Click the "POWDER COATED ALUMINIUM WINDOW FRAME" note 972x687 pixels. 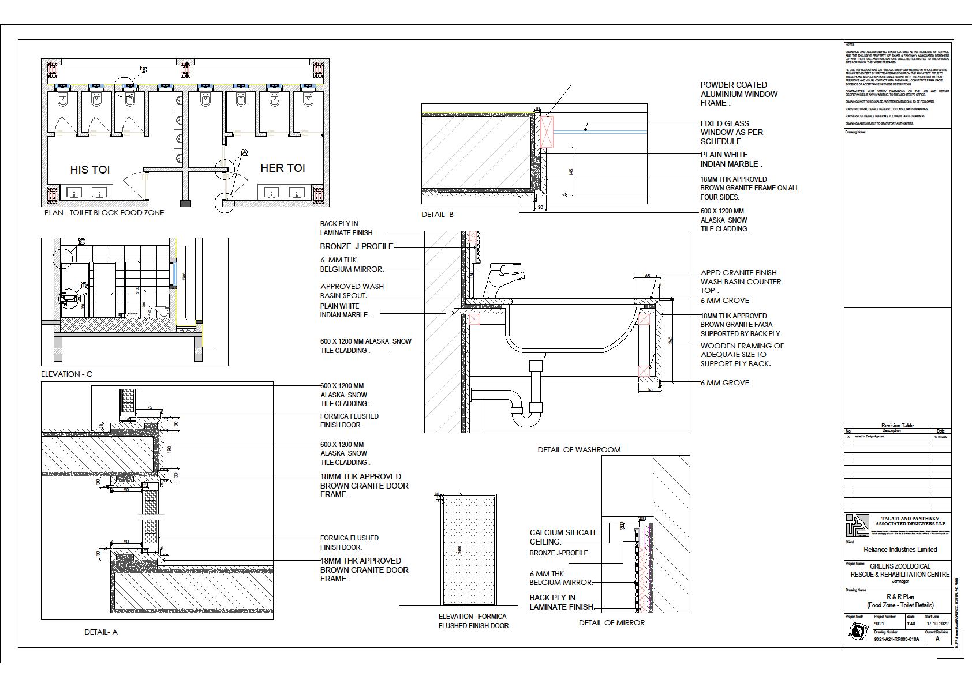coord(739,94)
